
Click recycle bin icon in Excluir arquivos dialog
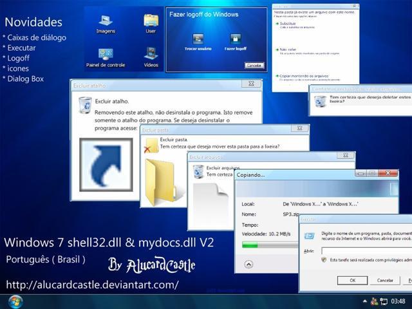(198, 172)
